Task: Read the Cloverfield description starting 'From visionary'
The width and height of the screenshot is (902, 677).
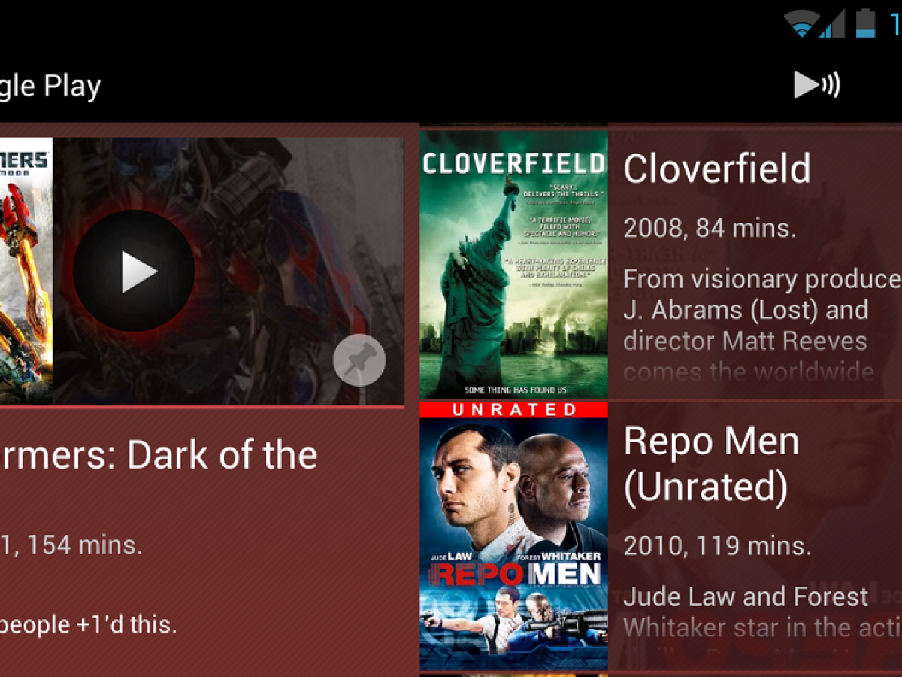Action: [762, 325]
